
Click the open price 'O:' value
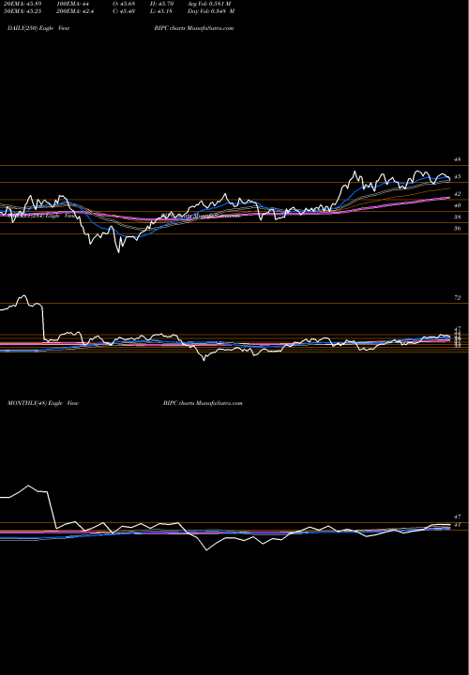tap(123, 4)
